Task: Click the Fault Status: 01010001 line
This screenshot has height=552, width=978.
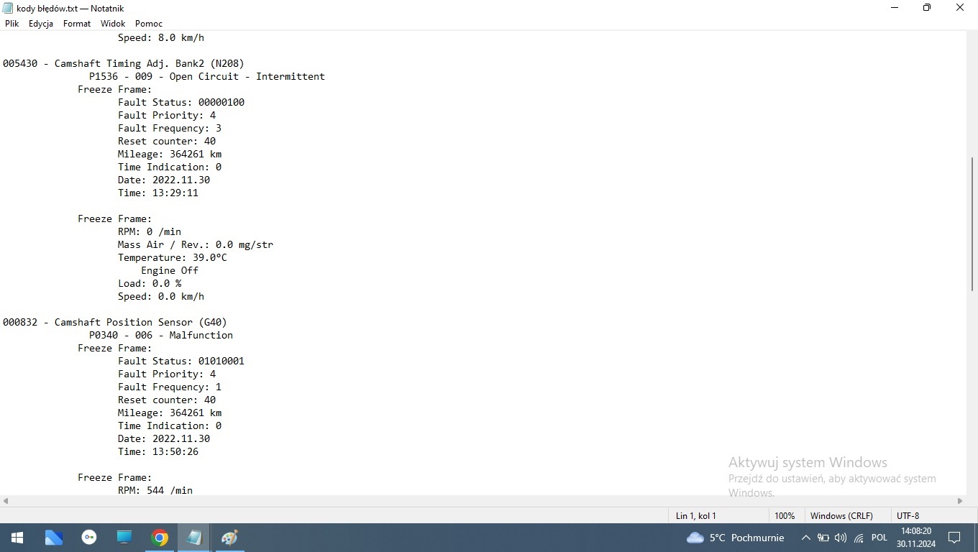Action: [181, 361]
